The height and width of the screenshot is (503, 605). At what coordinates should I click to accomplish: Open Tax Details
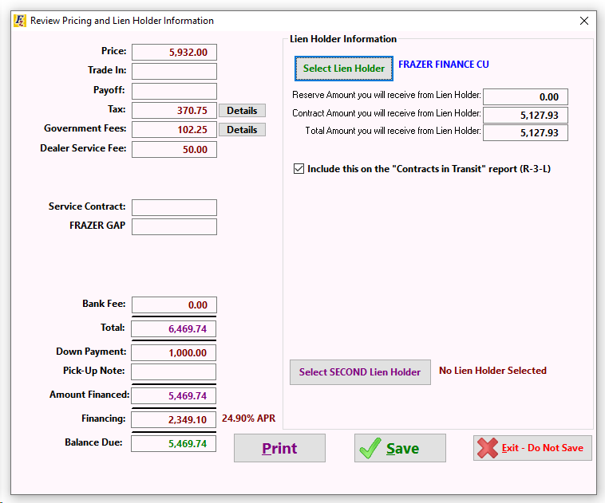pos(242,111)
